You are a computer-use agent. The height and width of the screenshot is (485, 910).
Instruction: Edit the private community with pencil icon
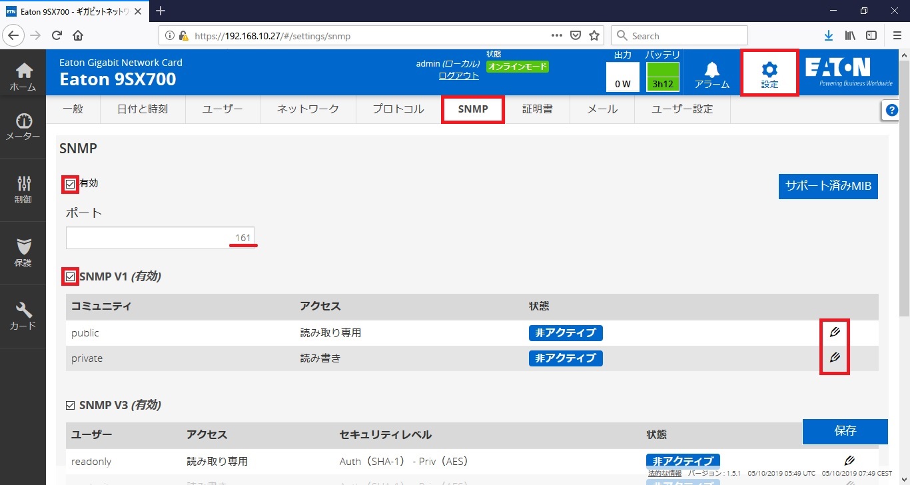click(835, 358)
